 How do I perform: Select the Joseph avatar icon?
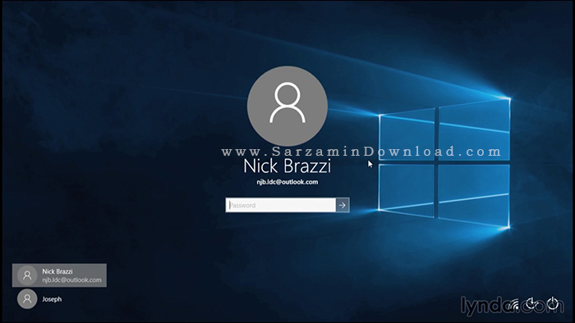click(x=27, y=299)
